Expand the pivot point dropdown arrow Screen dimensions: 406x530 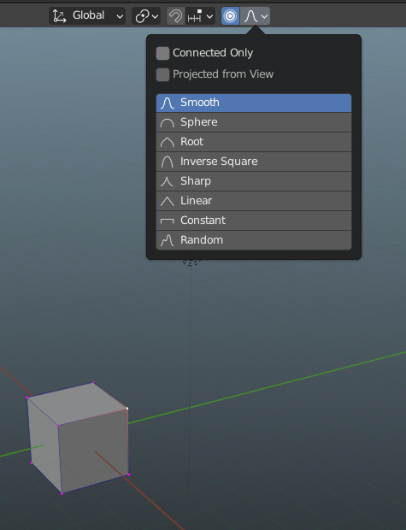pos(156,16)
